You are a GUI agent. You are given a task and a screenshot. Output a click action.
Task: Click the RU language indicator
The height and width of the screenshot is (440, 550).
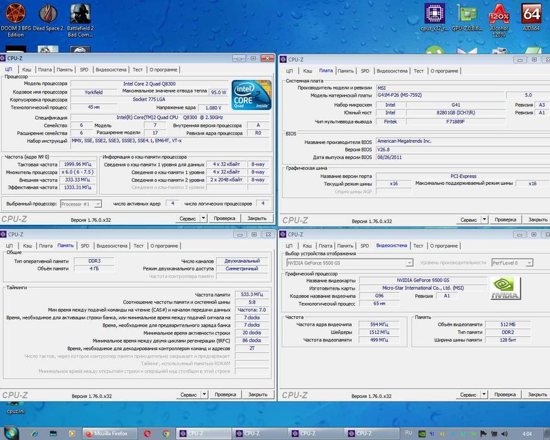409,433
